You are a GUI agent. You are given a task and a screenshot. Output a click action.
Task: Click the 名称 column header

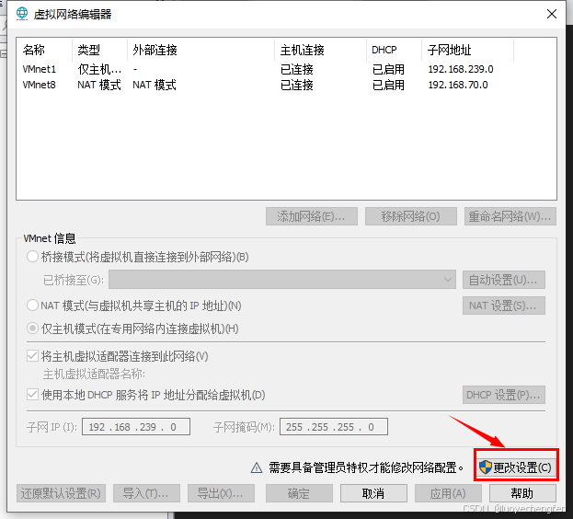click(x=44, y=50)
